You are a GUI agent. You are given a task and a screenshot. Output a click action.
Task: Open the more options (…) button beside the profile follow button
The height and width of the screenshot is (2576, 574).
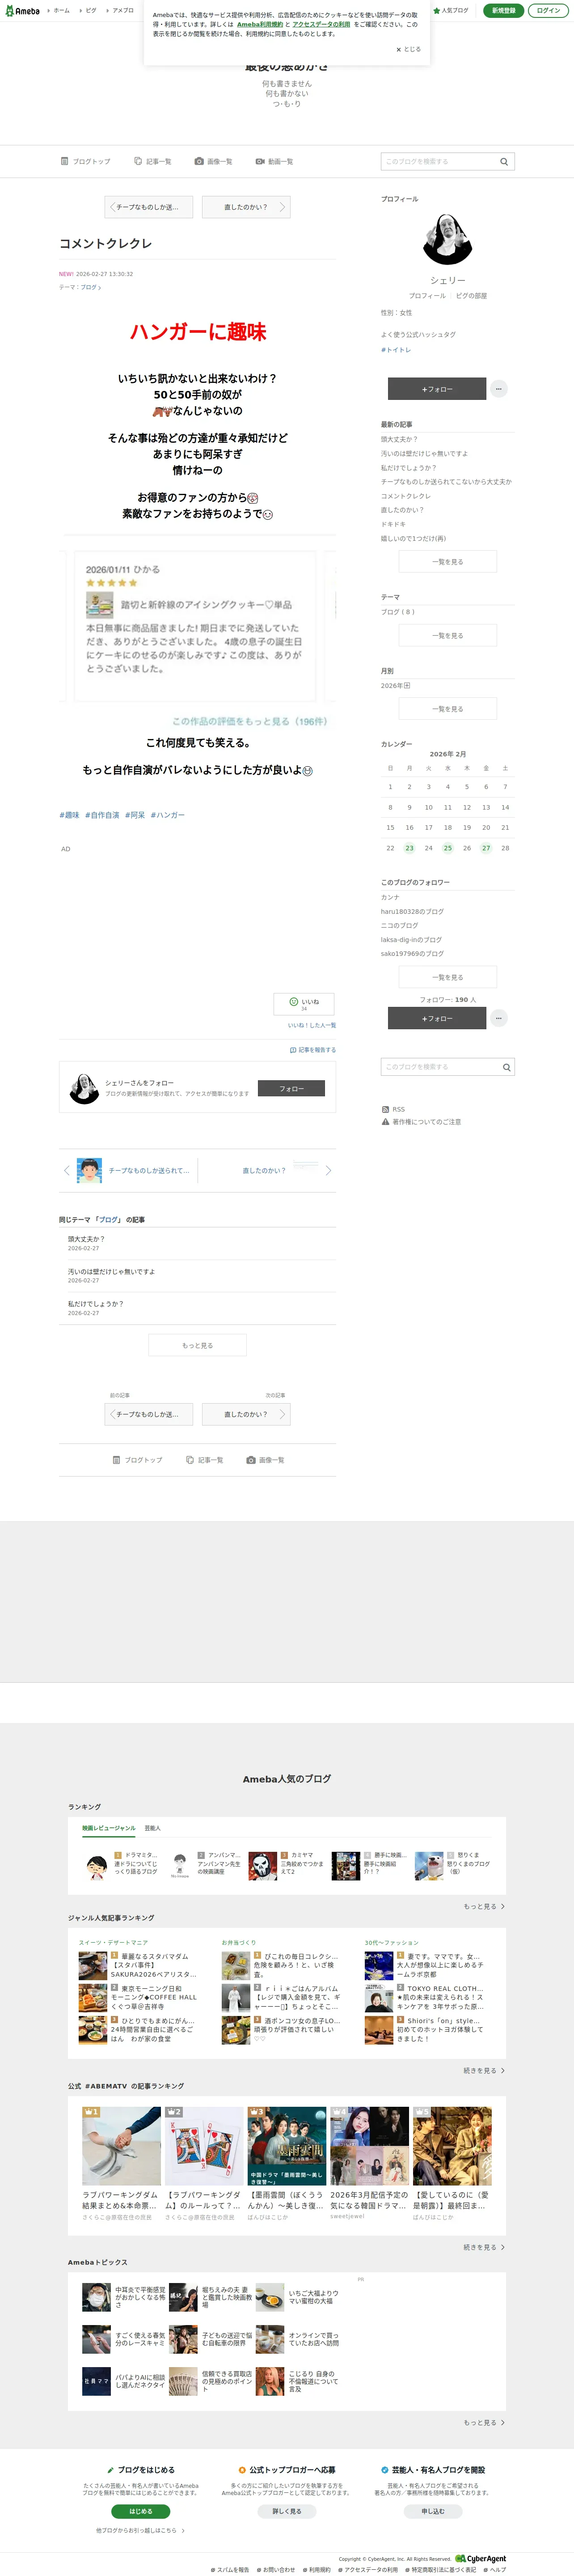[499, 389]
